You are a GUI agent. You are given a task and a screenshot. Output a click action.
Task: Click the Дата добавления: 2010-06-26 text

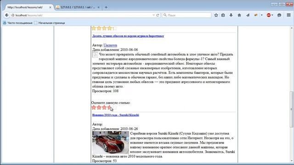coord(115,129)
